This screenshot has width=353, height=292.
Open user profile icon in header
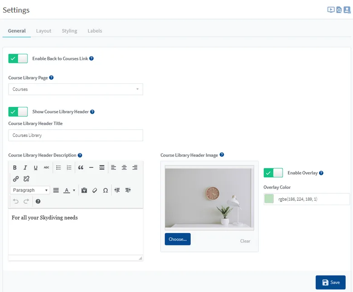point(347,10)
